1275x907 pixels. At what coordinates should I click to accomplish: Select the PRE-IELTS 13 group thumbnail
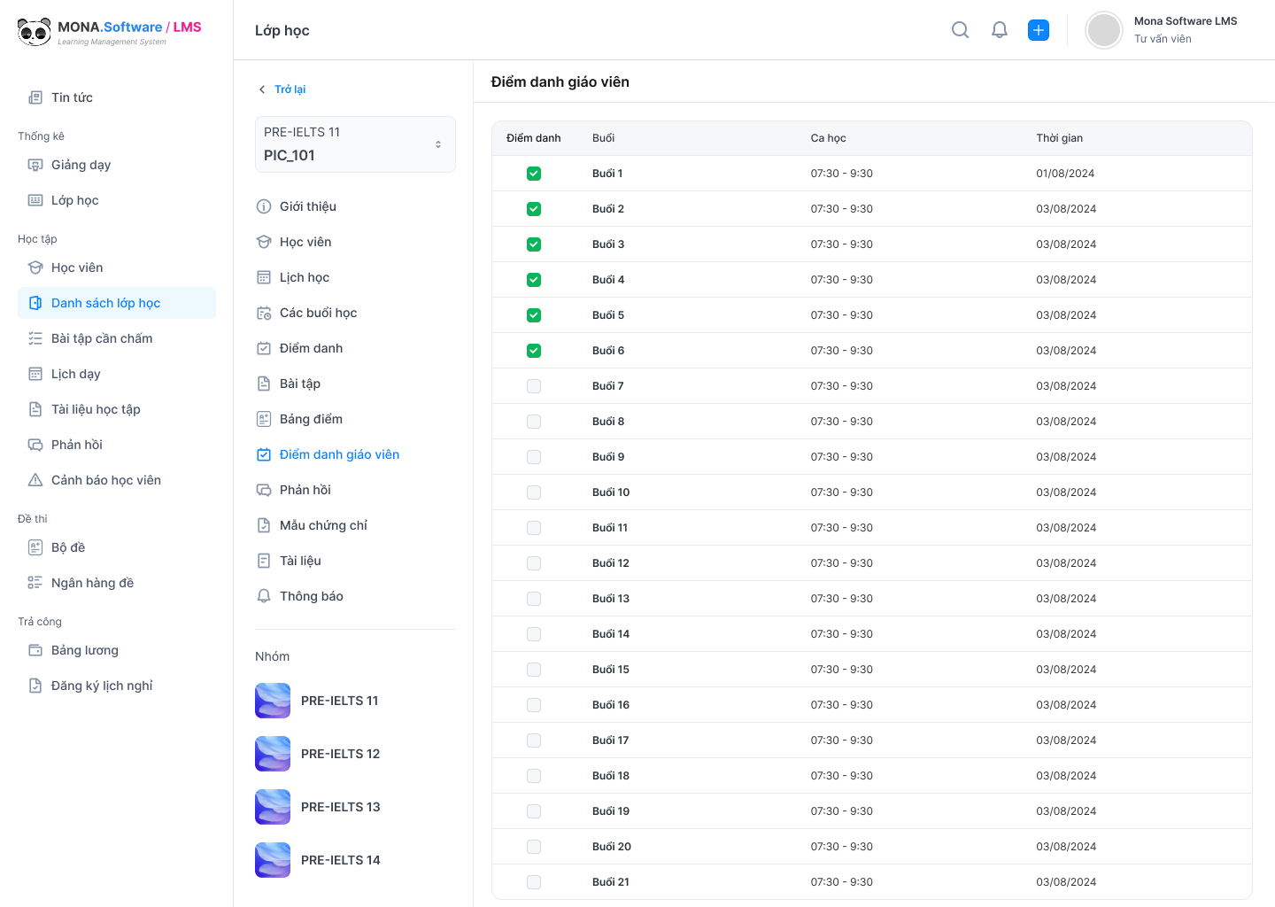coord(273,807)
